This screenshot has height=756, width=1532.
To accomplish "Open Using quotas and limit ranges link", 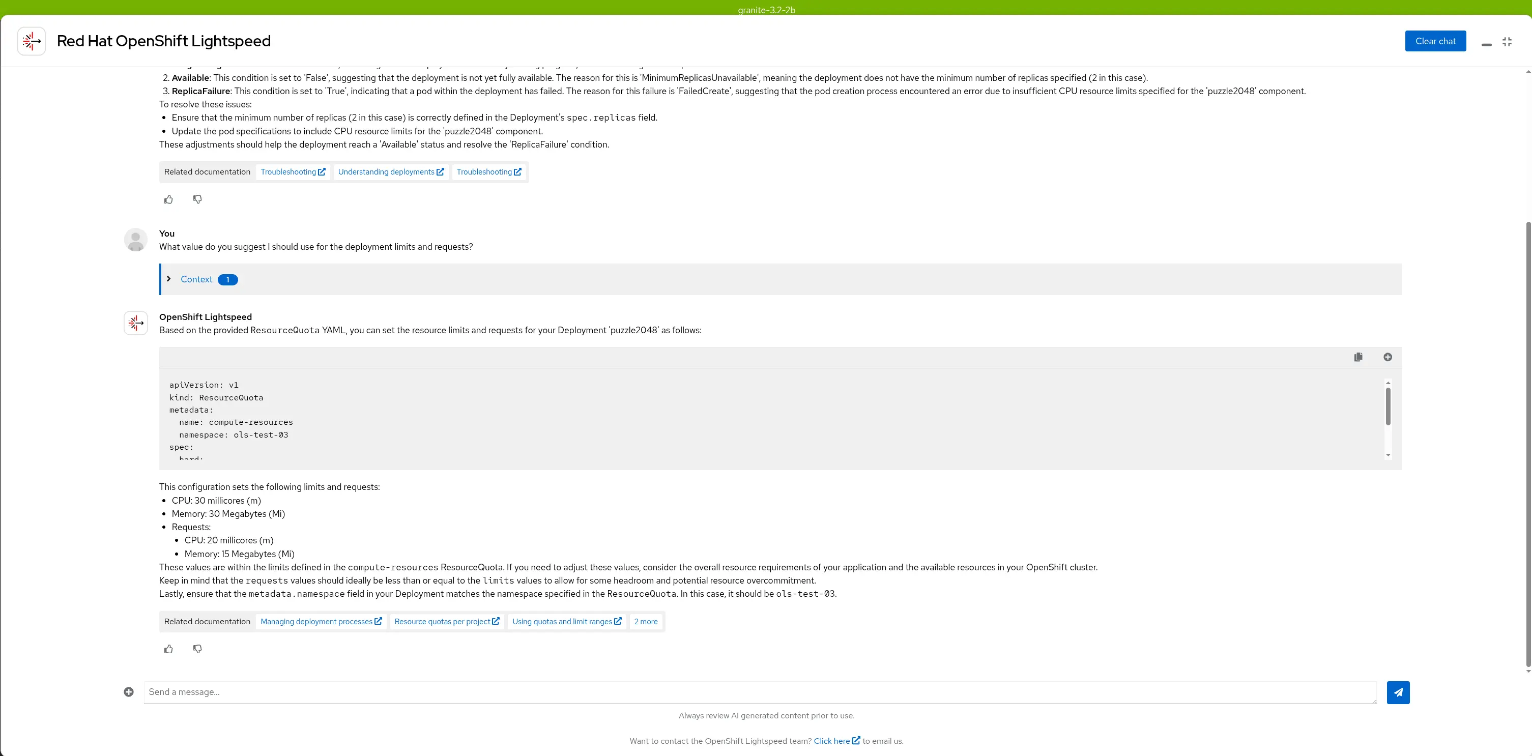I will [567, 622].
